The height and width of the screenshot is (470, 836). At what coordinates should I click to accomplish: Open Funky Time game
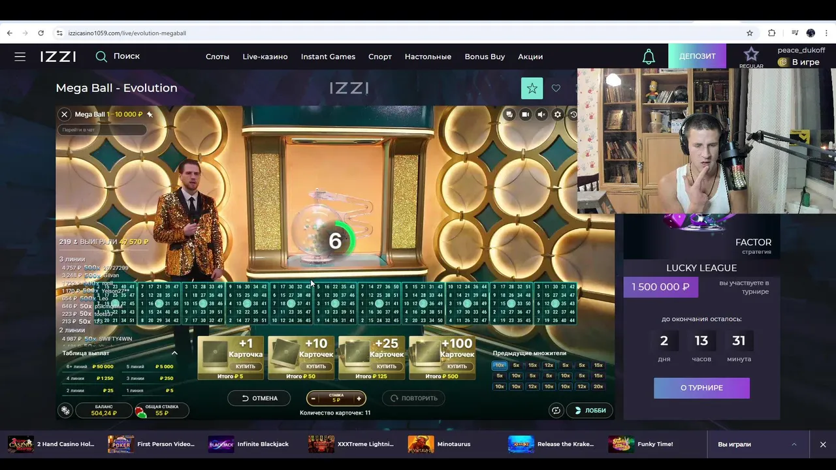(x=641, y=444)
